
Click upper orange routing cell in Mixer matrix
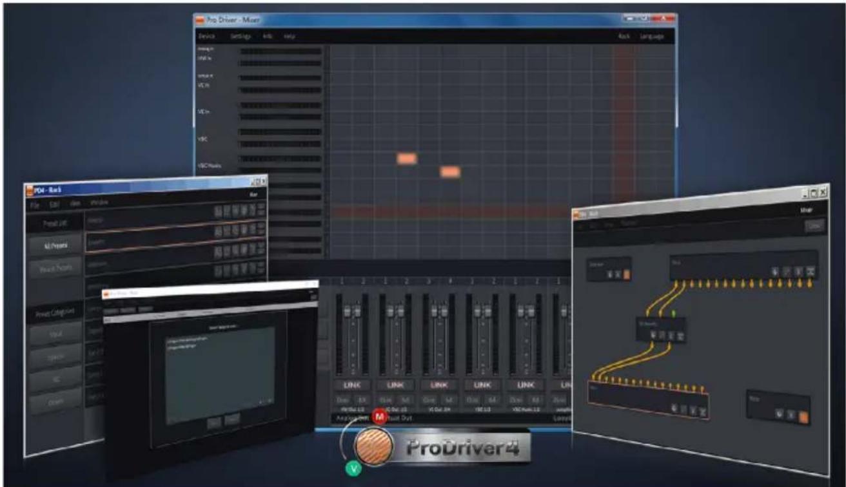point(407,158)
